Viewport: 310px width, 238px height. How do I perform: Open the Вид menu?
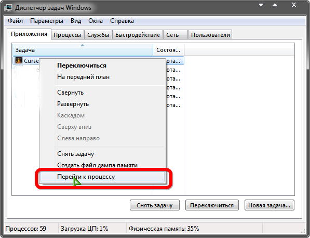[x=76, y=21]
